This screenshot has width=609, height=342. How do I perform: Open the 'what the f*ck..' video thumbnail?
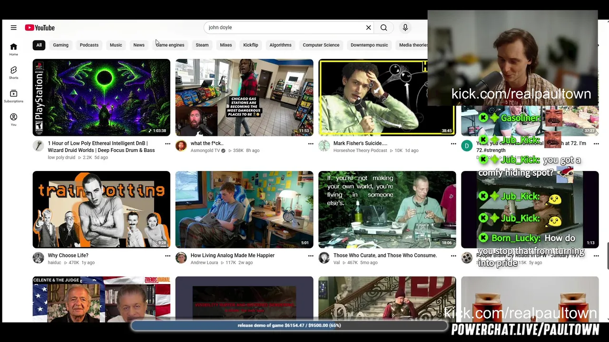pos(245,97)
